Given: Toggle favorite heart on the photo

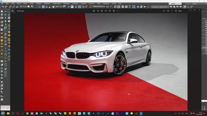Looking at the screenshot, I should (106, 11).
